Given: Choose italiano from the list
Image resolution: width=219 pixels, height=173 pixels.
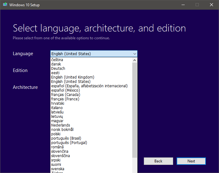Looking at the screenshot, I should [x=91, y=108].
